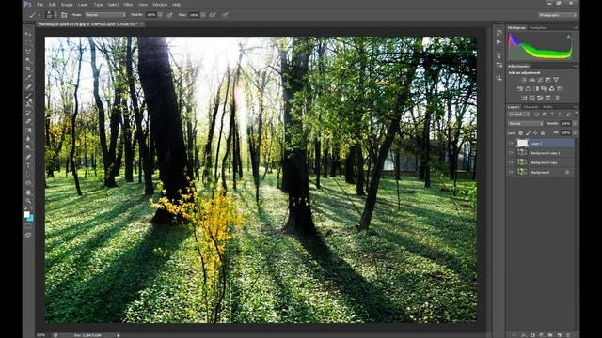Toggle pressure for opacity button
The image size is (602, 338).
tap(170, 15)
